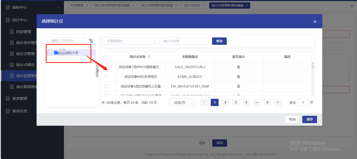This screenshot has height=159, width=357.
Task: Click the tree structure icon beside node search
Action: coord(91,41)
